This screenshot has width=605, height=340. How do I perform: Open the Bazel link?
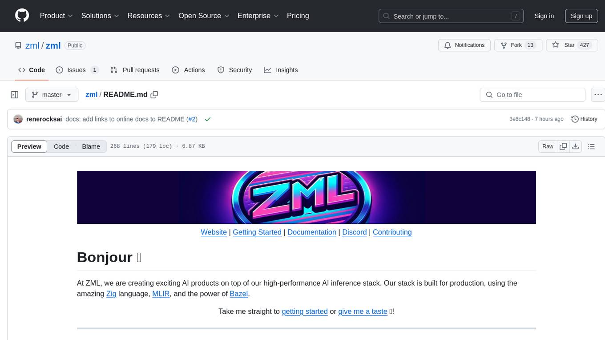(x=239, y=294)
